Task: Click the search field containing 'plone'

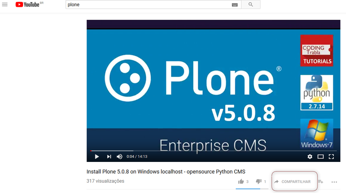Action: [x=153, y=4]
